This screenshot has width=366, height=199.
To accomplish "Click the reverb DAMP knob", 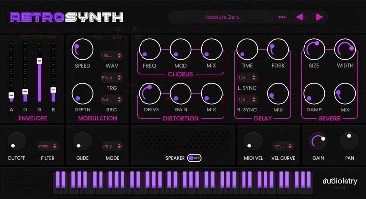I will [x=314, y=93].
